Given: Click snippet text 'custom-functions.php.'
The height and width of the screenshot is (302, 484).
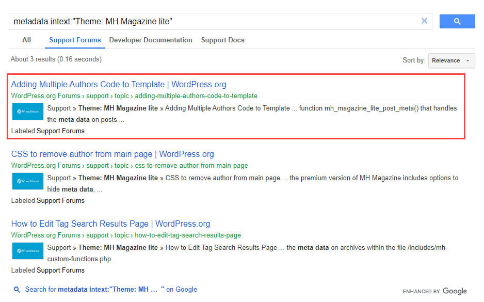Looking at the screenshot, I should pos(80,259).
